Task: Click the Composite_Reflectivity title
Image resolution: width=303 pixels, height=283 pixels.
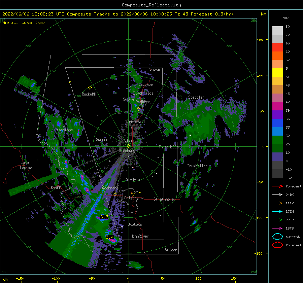Action: [x=151, y=5]
